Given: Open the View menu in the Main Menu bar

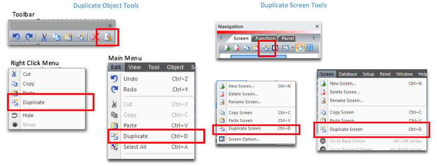Looking at the screenshot, I should 135,67.
